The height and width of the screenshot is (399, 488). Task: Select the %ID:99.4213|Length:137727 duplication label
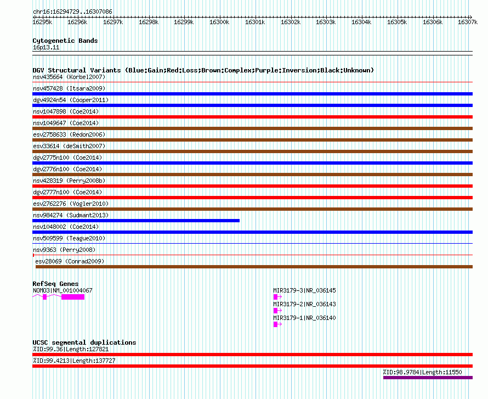click(74, 361)
